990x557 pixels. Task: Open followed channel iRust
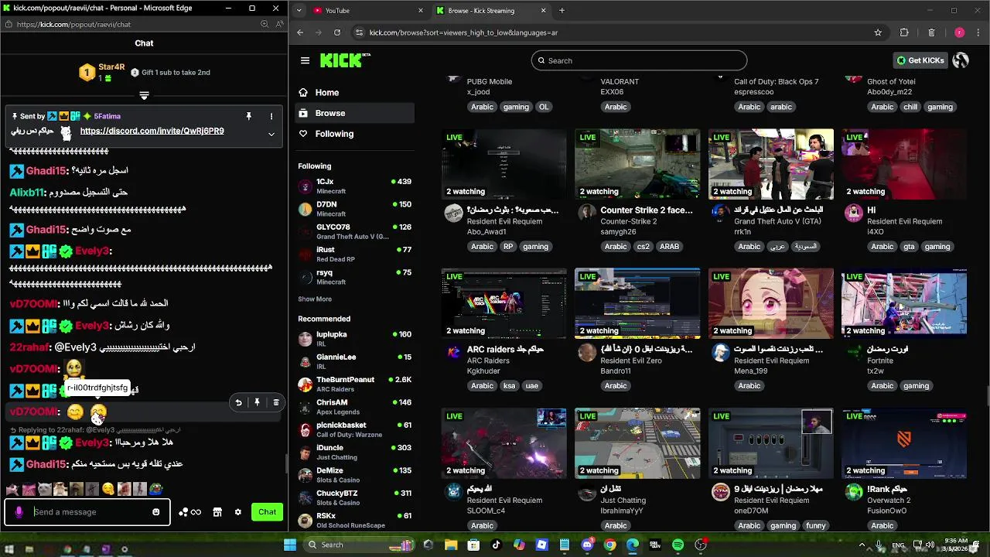(355, 254)
